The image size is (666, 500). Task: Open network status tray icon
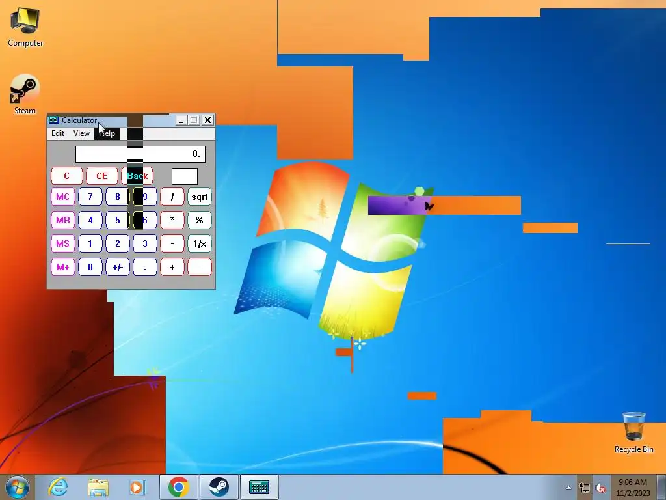(585, 488)
